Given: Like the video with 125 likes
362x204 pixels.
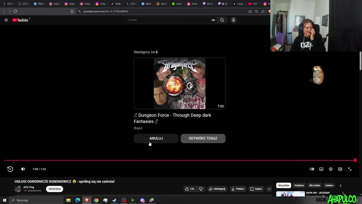Looking at the screenshot, I should coord(190,189).
